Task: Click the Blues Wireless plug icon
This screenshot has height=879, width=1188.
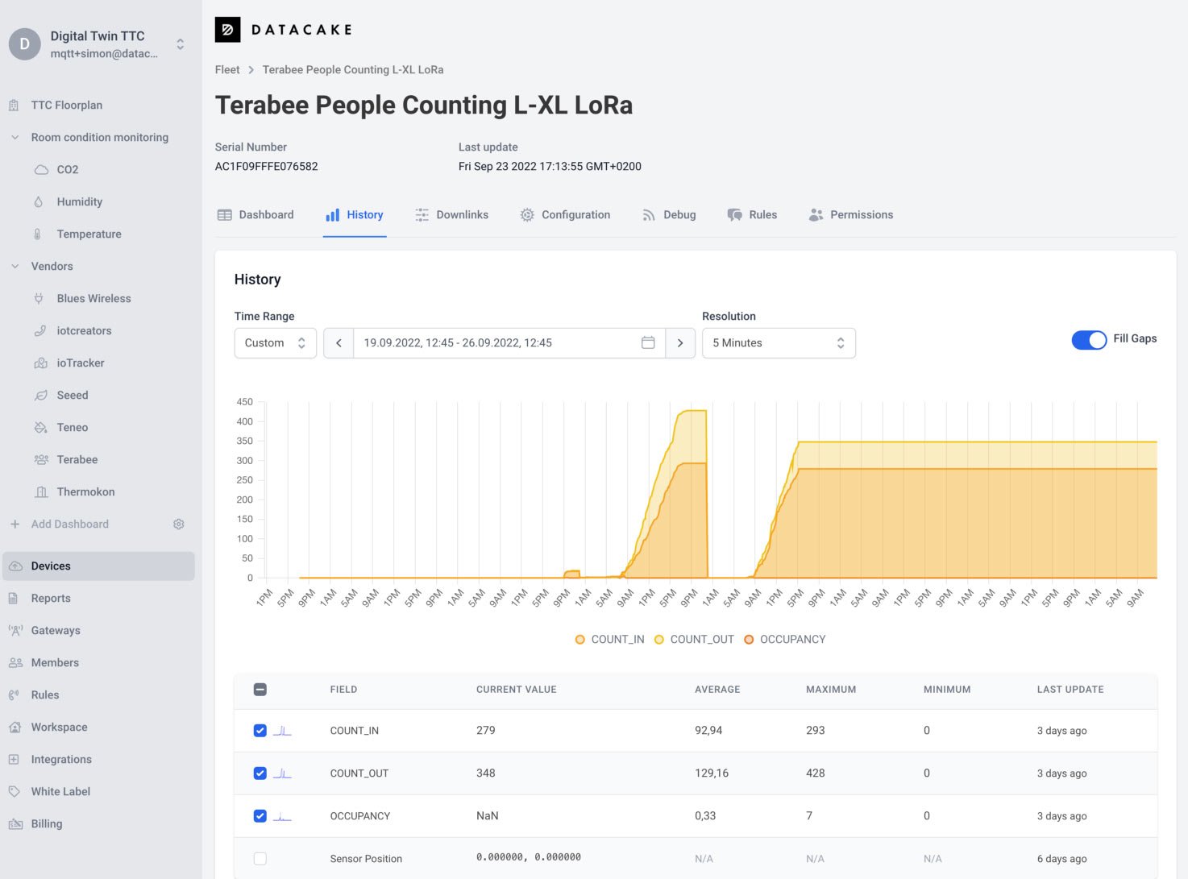Action: [39, 299]
